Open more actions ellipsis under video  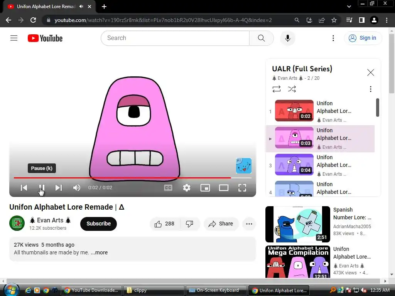click(249, 224)
